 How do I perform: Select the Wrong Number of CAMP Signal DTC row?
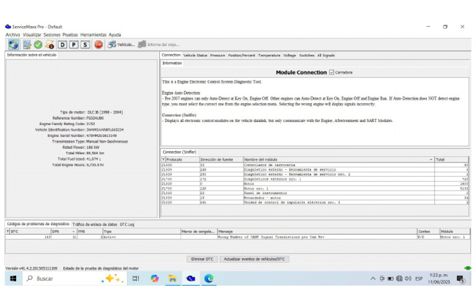tap(238, 237)
